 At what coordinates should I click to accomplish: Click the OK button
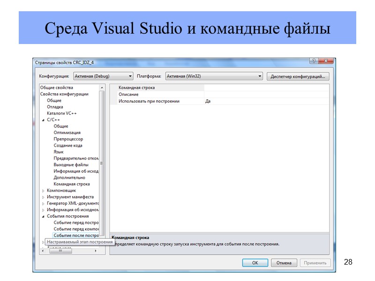254,263
